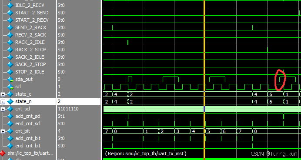Click the cnt_bit value 4
Image resolution: width=301 pixels, height=160 pixels.
[x=59, y=131]
